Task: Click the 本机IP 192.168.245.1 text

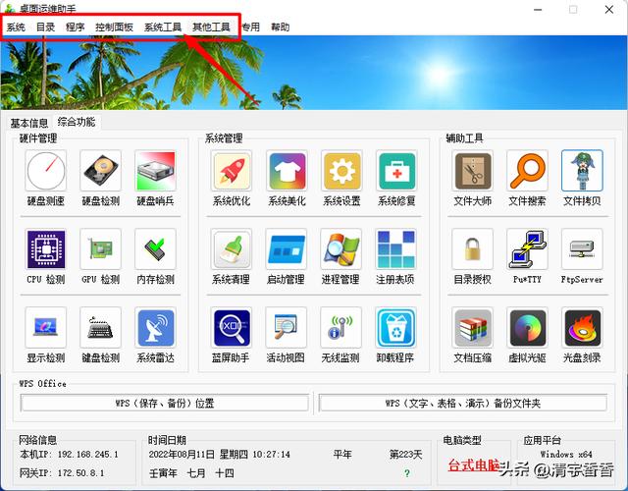Action: point(69,454)
